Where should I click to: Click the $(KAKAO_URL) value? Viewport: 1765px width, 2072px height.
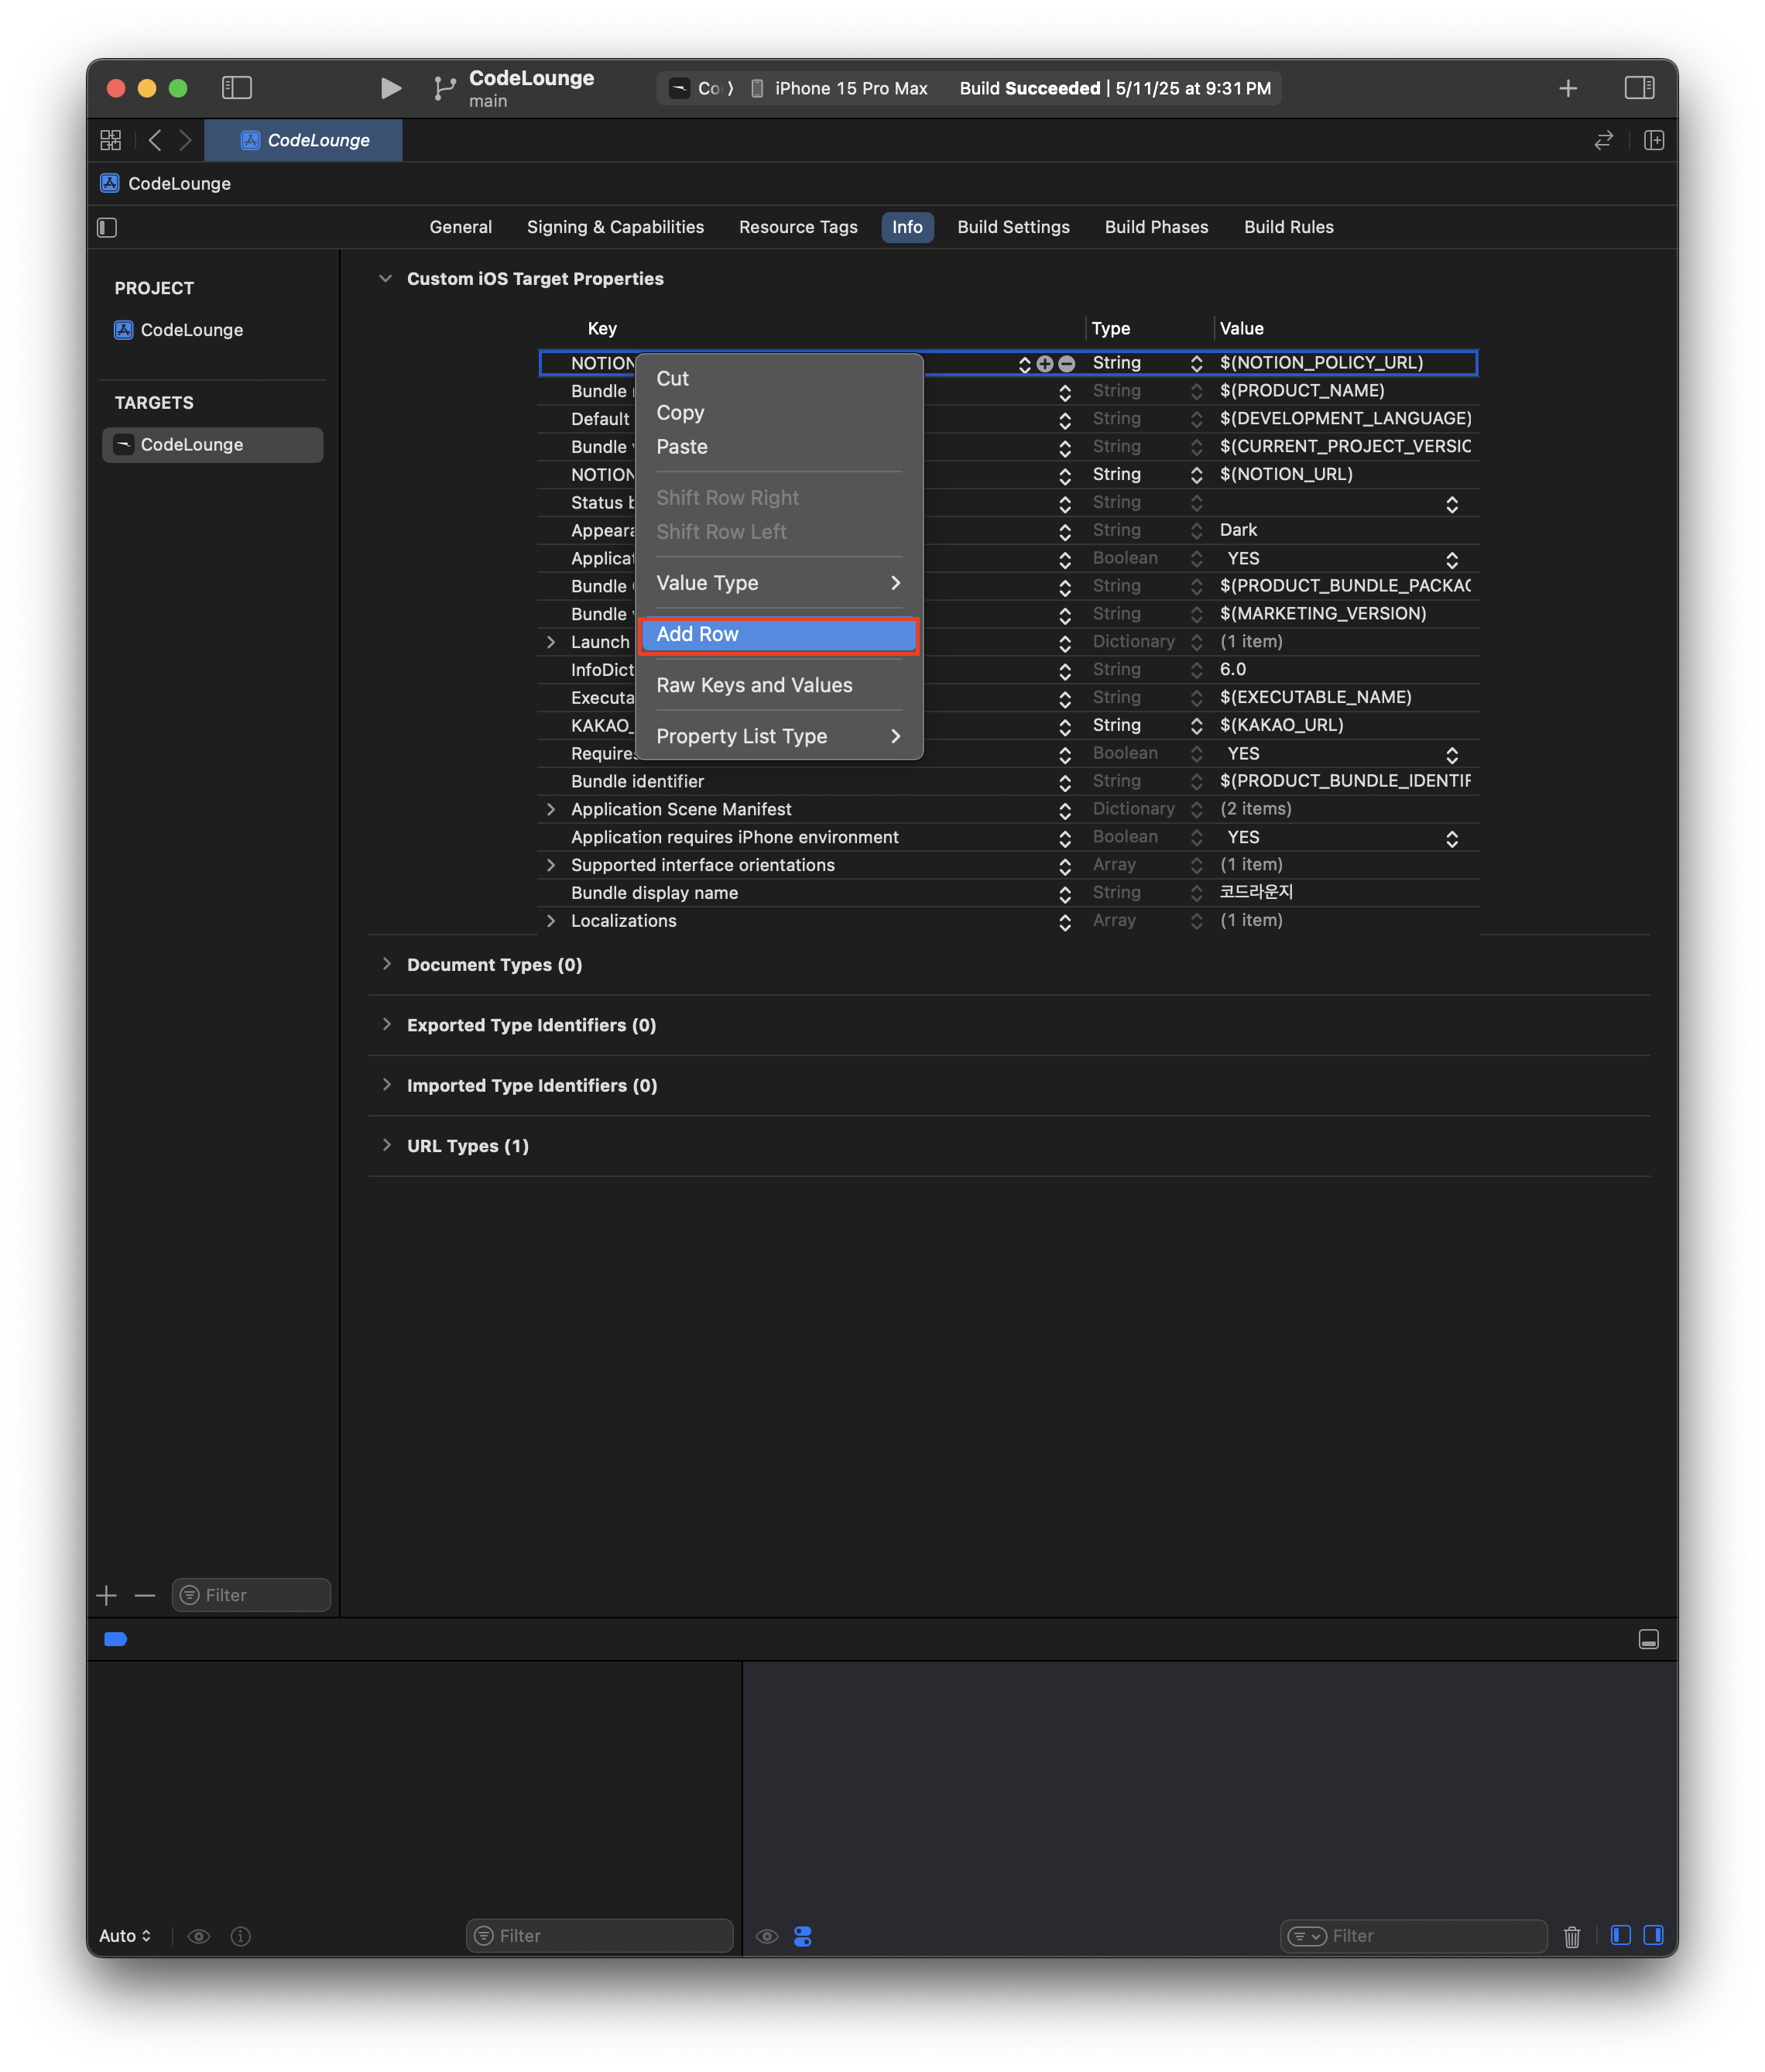[1281, 725]
